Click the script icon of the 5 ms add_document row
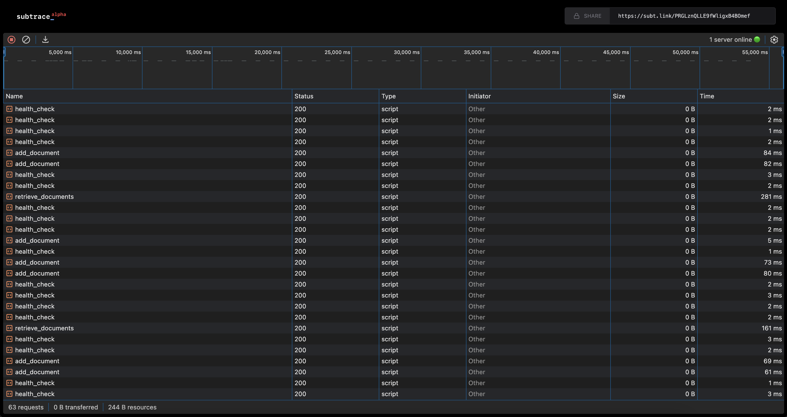The image size is (787, 417). coord(9,240)
